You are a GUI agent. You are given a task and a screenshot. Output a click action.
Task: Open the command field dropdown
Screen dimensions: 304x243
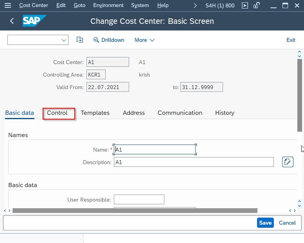coord(64,40)
